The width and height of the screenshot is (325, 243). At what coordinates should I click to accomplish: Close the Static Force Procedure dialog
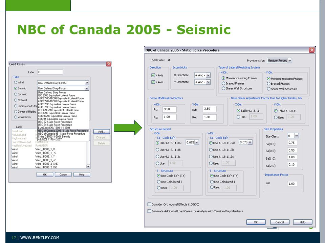pos(312,50)
